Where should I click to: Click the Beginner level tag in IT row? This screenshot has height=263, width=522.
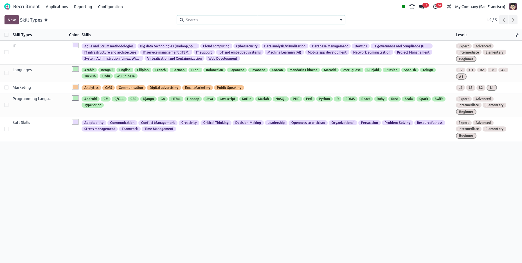(466, 59)
